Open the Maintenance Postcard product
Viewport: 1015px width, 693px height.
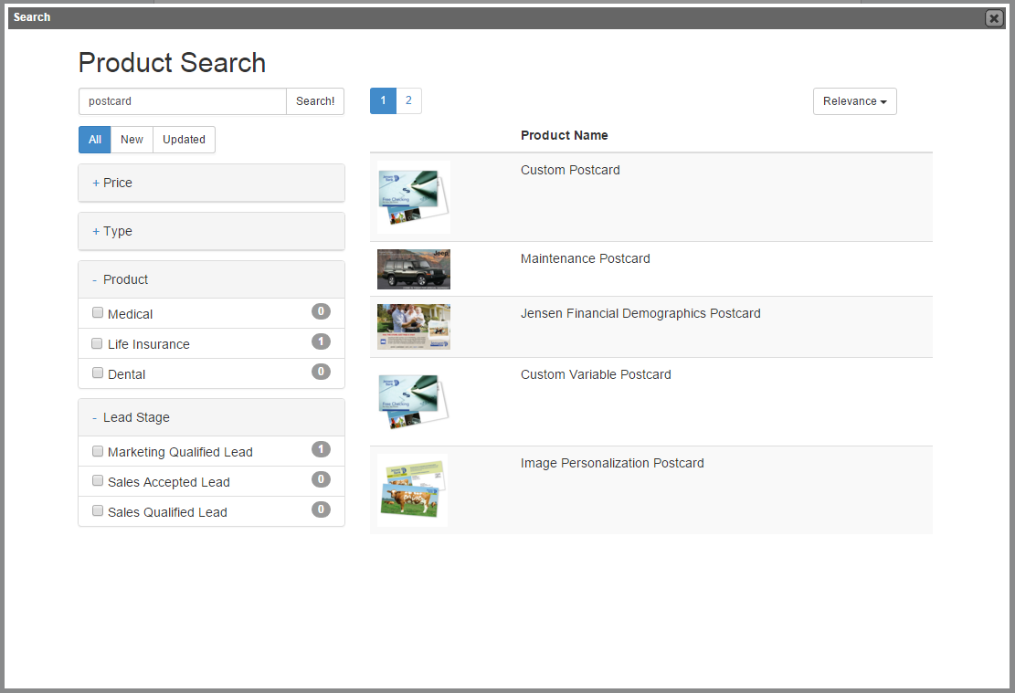pos(585,258)
